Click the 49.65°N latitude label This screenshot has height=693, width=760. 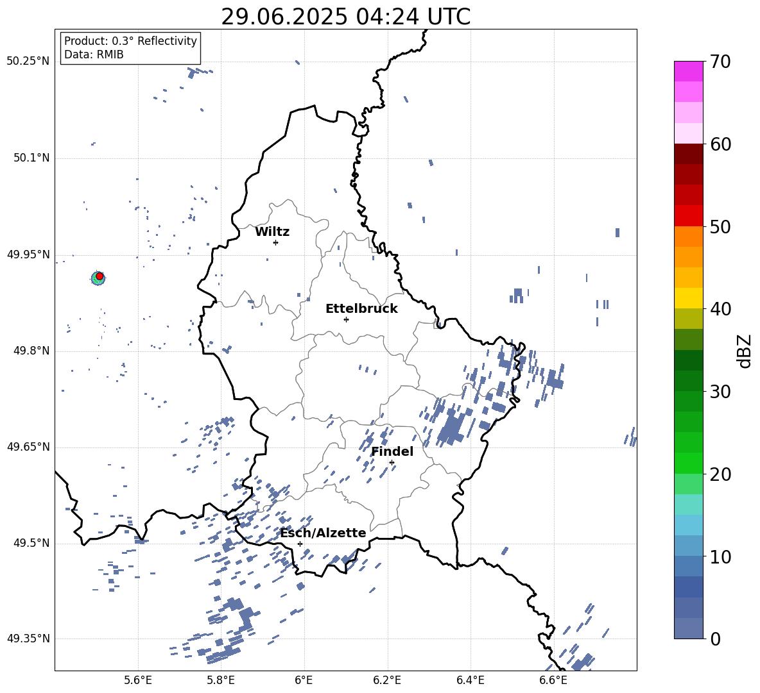coord(28,447)
